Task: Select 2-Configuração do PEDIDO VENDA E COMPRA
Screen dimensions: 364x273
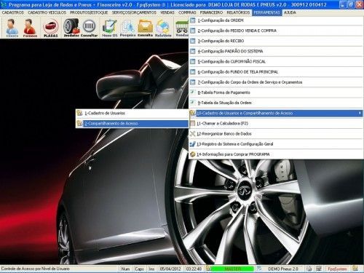Action: [276, 31]
